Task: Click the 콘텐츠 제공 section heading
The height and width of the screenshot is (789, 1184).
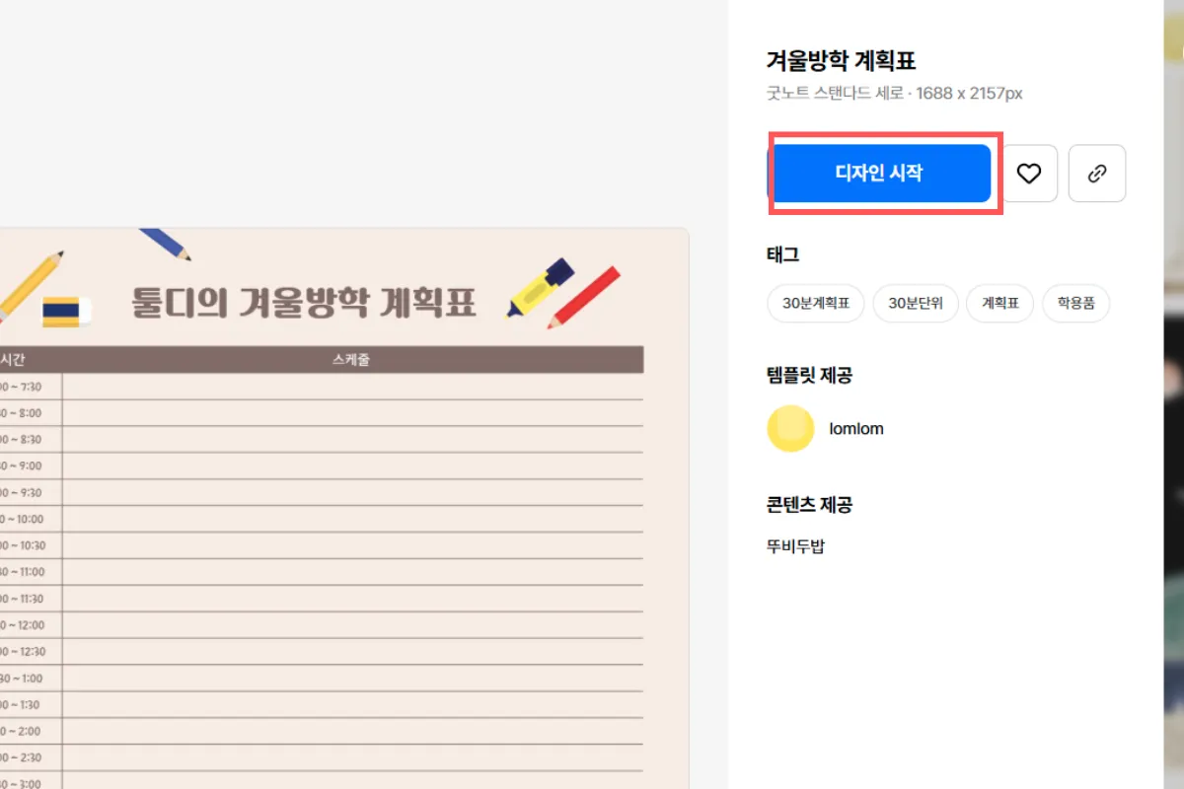Action: 809,505
